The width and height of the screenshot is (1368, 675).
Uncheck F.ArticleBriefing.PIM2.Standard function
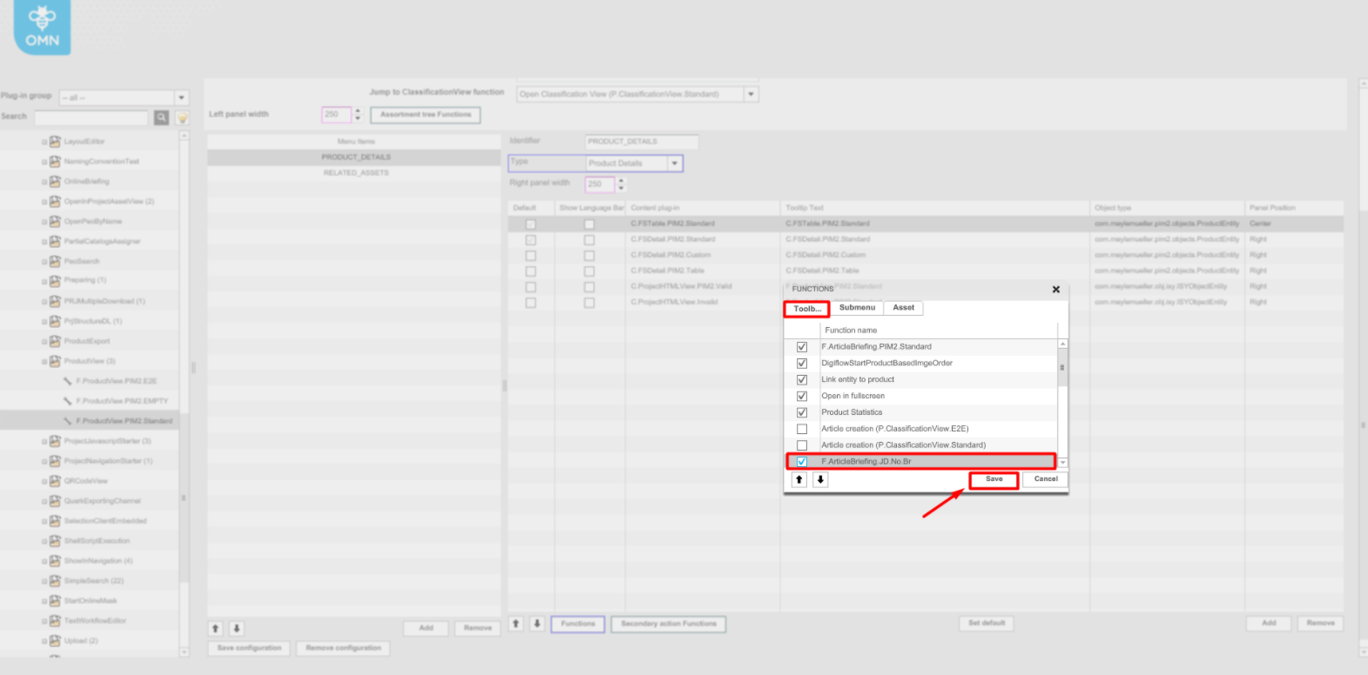click(x=802, y=347)
